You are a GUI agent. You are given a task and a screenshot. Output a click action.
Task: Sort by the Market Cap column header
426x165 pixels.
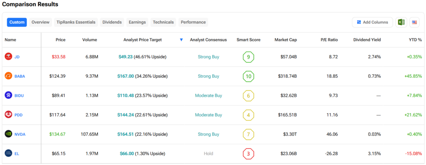coord(285,40)
